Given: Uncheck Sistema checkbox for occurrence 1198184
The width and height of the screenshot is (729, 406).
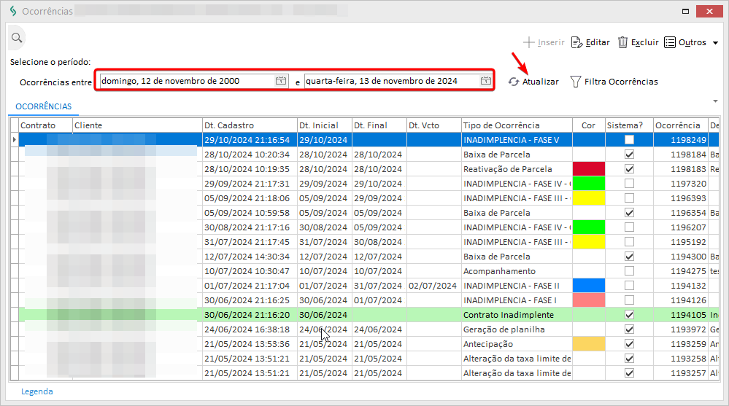Looking at the screenshot, I should click(629, 155).
